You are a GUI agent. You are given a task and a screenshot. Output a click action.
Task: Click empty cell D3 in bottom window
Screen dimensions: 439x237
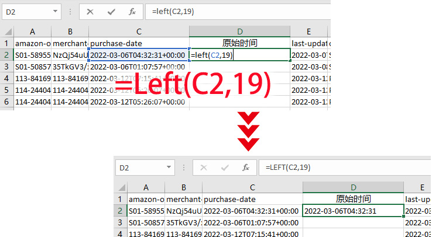point(354,222)
